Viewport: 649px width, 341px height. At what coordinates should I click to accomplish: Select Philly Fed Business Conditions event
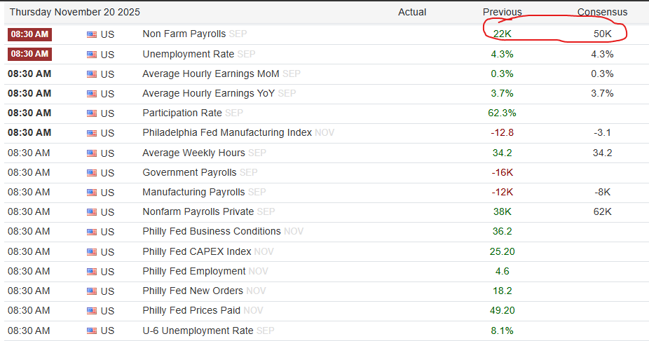coord(211,231)
